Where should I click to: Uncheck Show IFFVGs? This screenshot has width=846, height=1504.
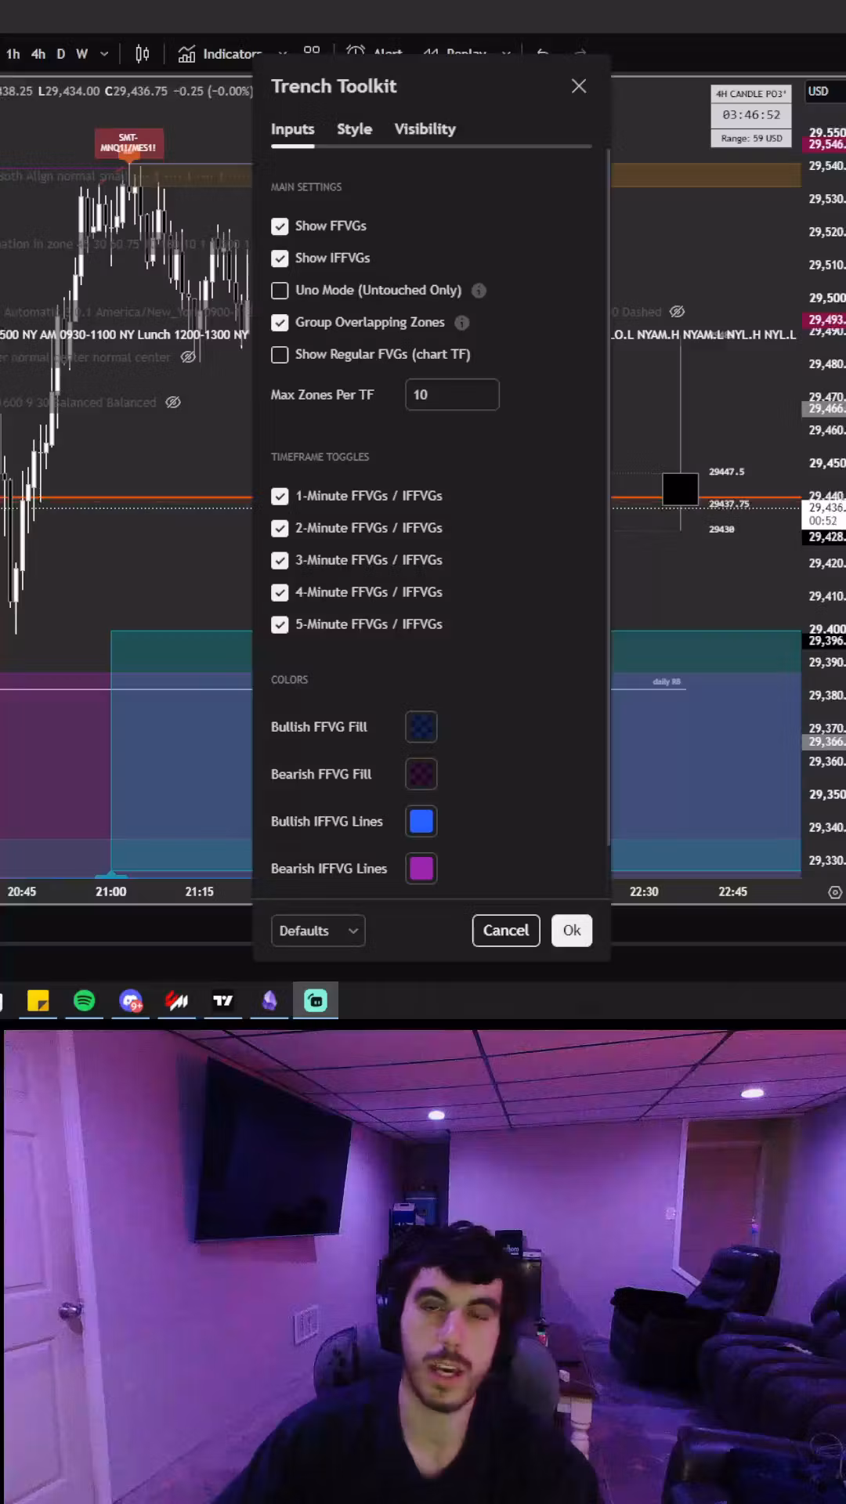[280, 258]
